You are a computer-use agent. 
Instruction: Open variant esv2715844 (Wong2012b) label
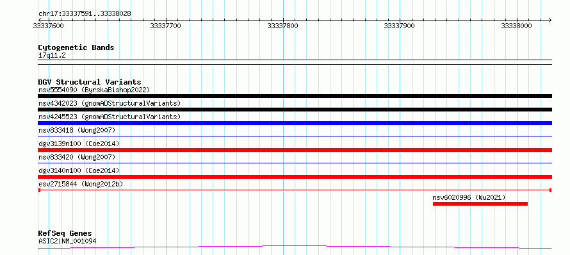[x=81, y=184]
